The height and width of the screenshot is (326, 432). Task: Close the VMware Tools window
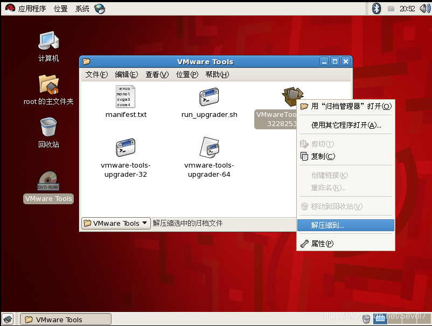pos(346,61)
